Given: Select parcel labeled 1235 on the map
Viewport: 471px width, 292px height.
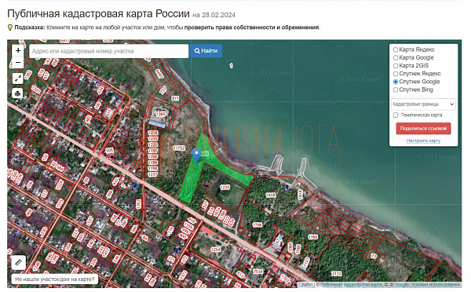Looking at the screenshot, I should tap(225, 187).
